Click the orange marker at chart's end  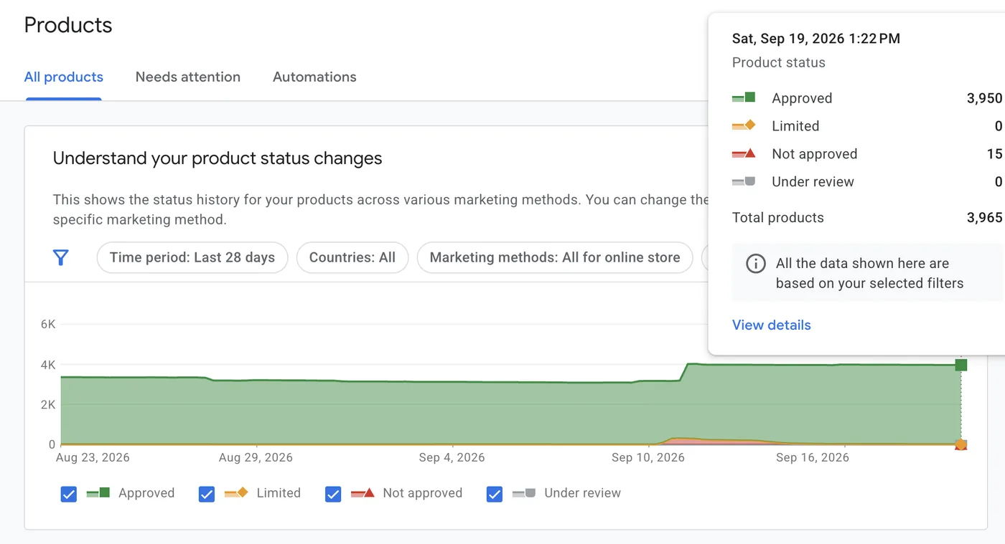[960, 444]
